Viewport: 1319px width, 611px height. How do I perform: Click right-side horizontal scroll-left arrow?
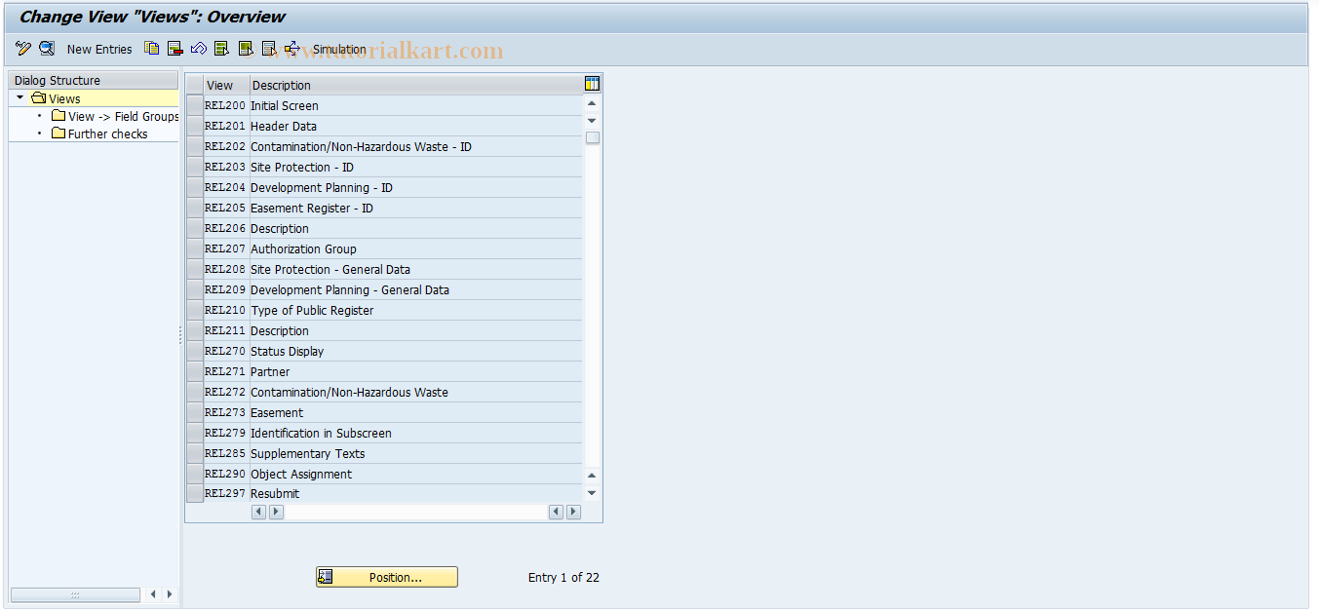(557, 512)
